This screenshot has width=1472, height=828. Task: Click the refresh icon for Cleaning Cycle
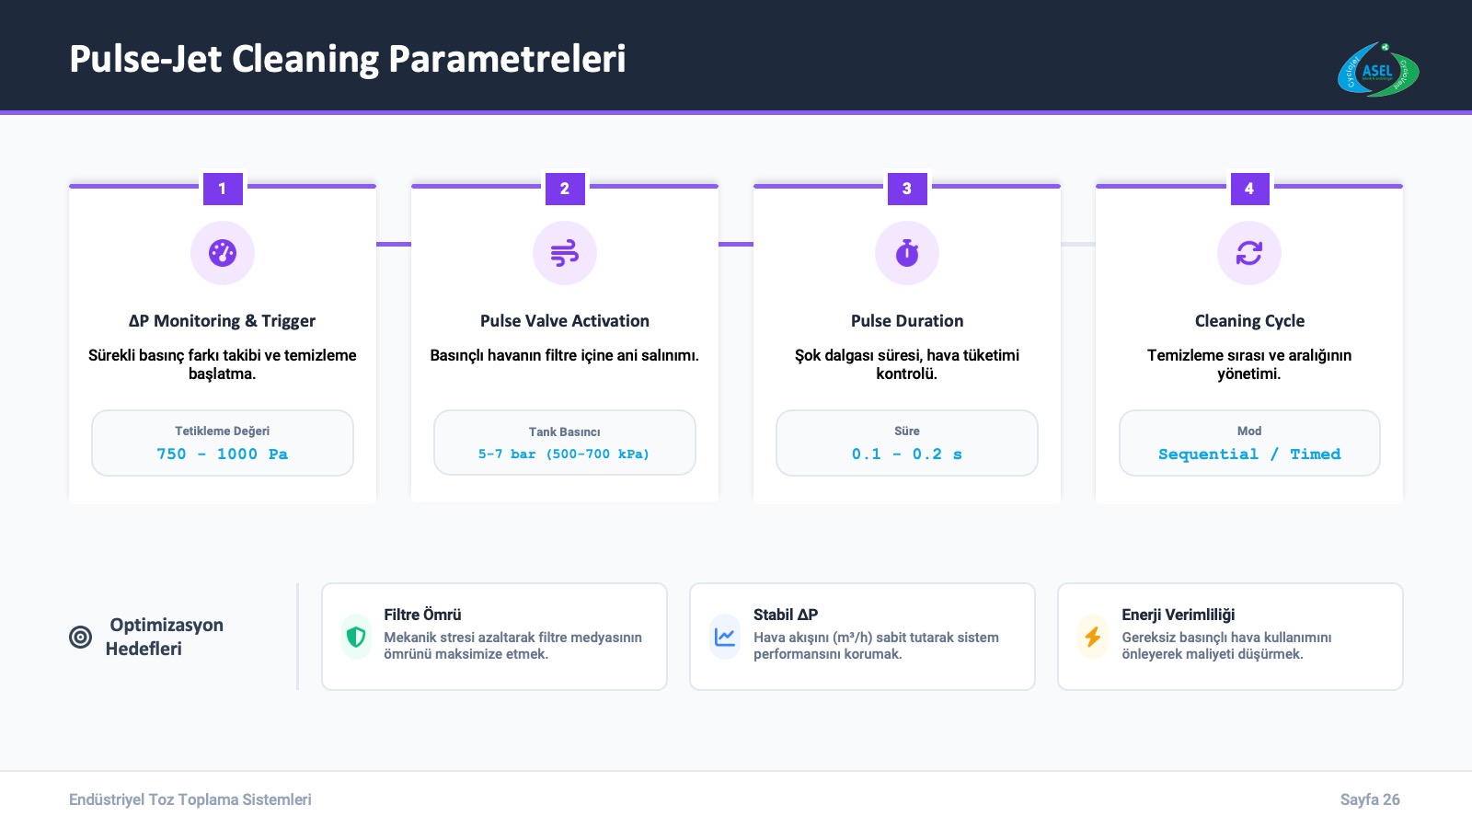click(x=1249, y=253)
